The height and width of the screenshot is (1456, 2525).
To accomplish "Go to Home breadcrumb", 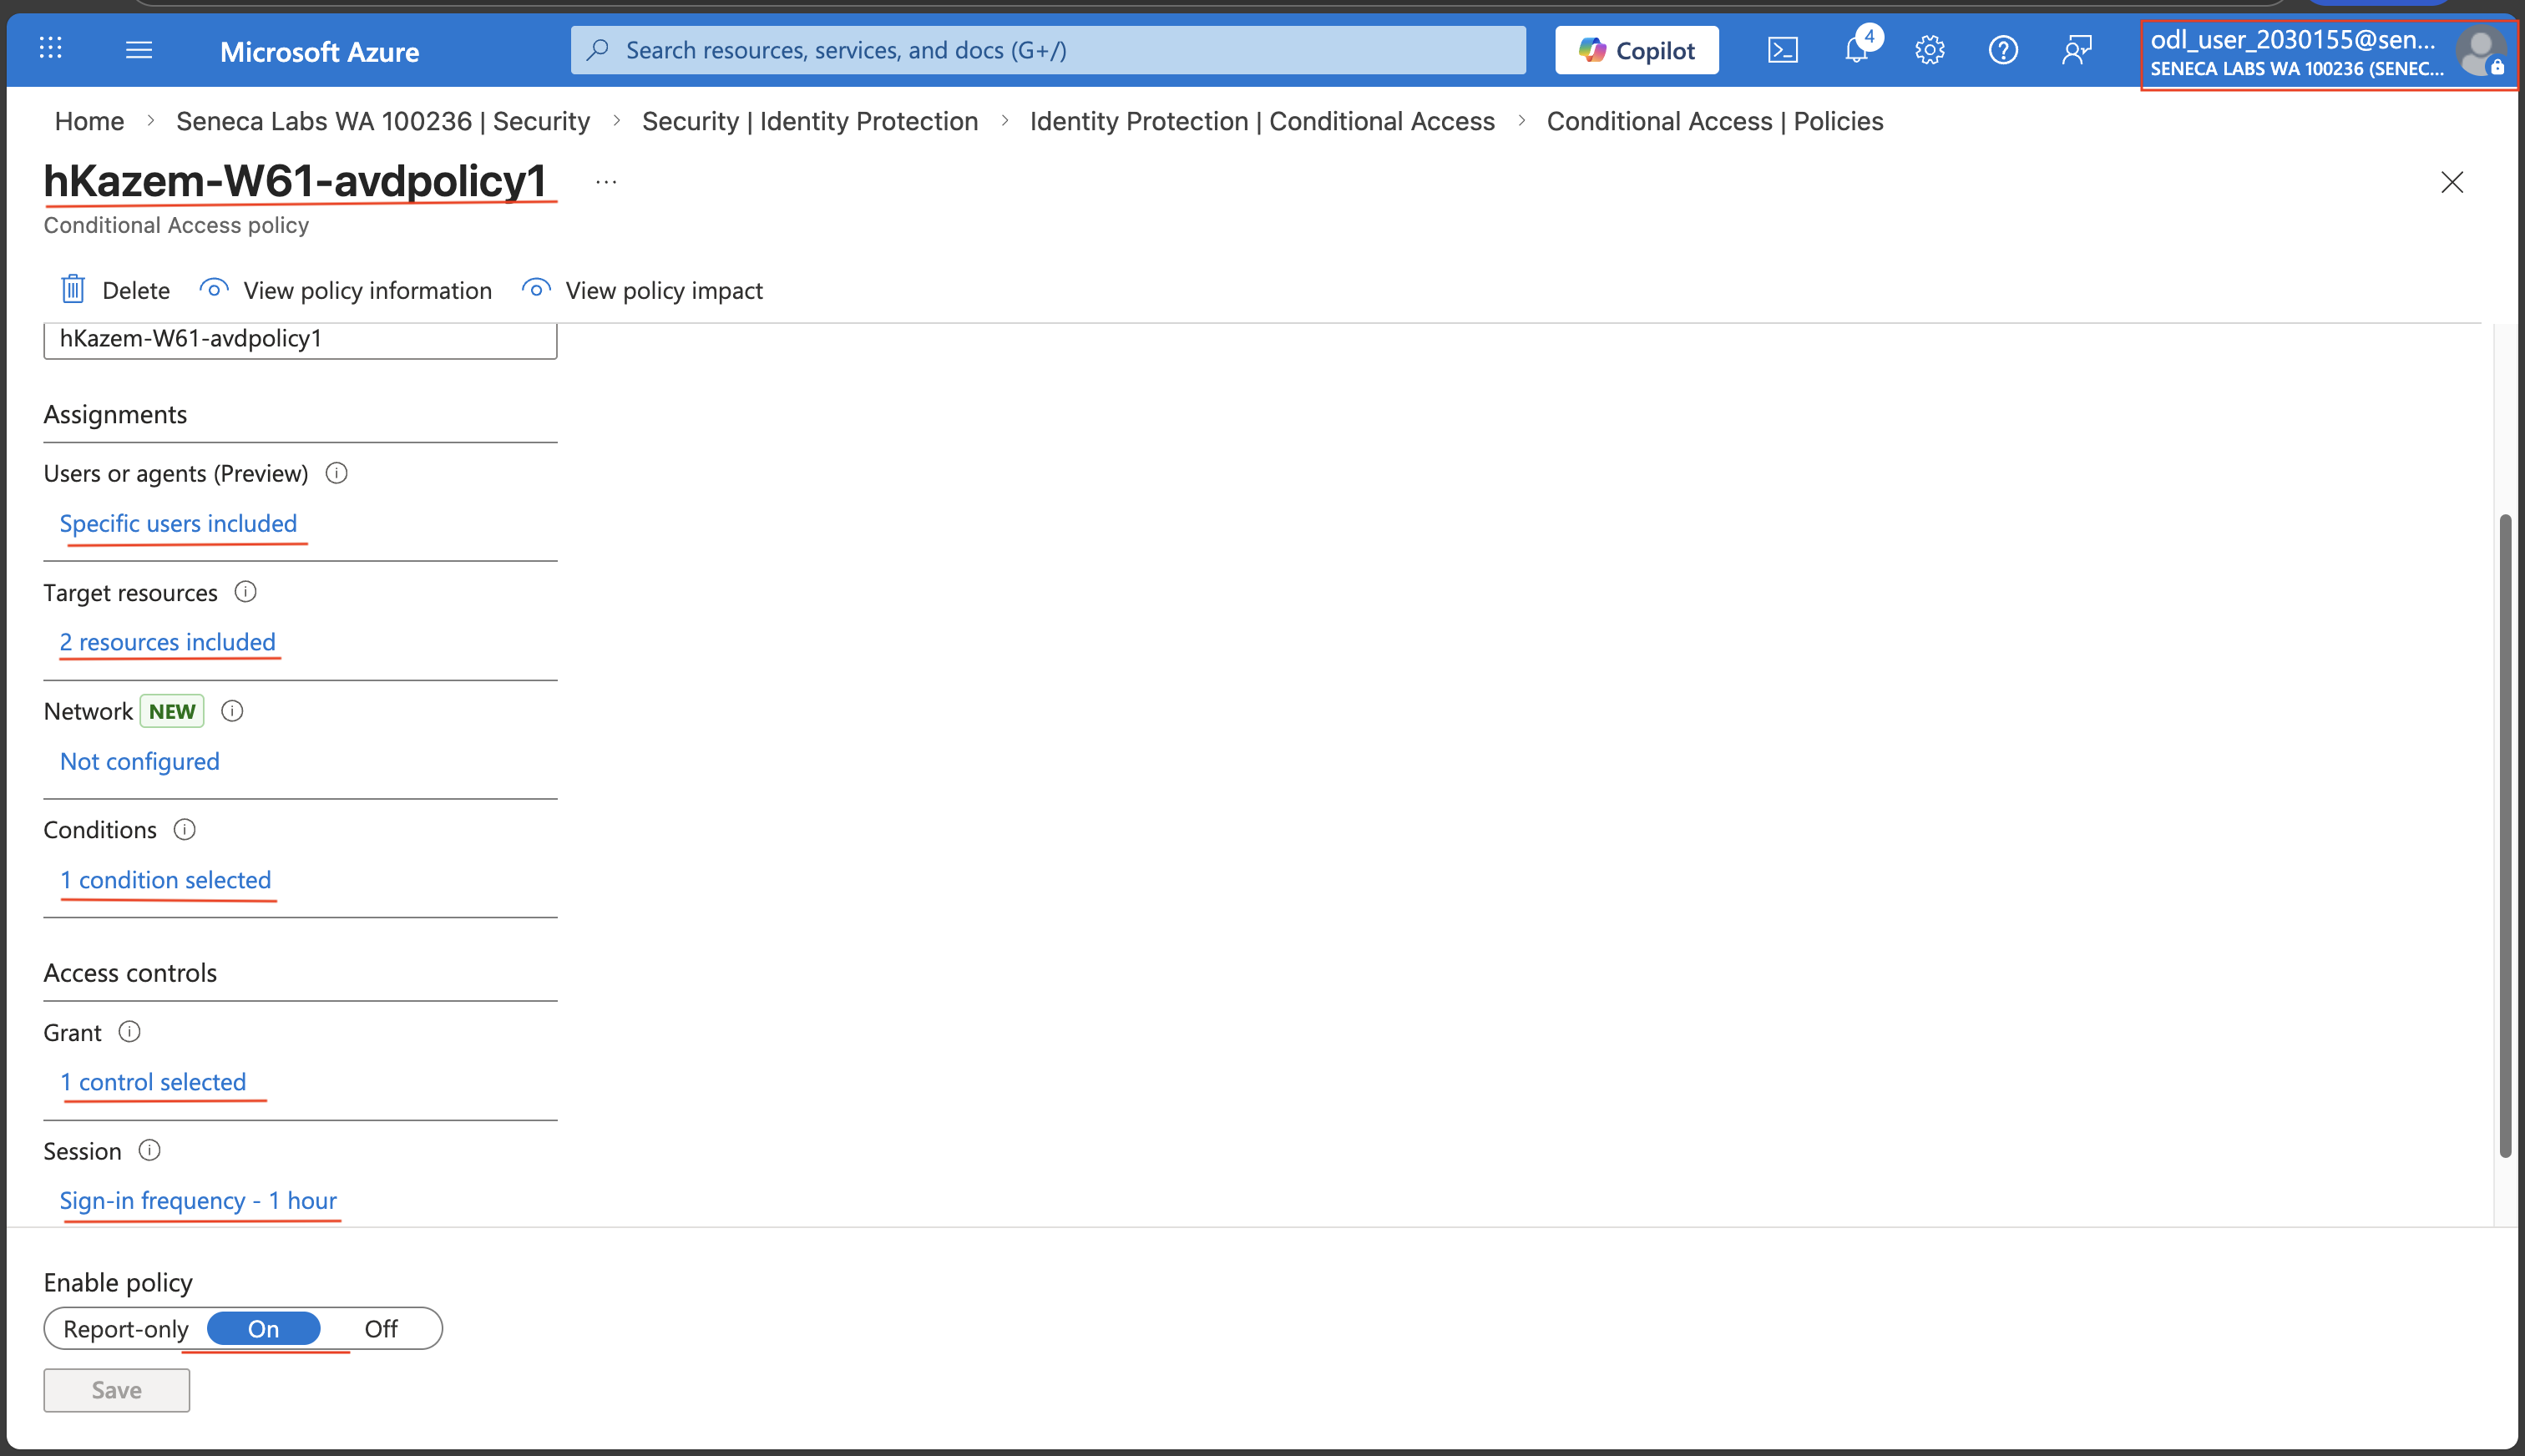I will pos(90,121).
